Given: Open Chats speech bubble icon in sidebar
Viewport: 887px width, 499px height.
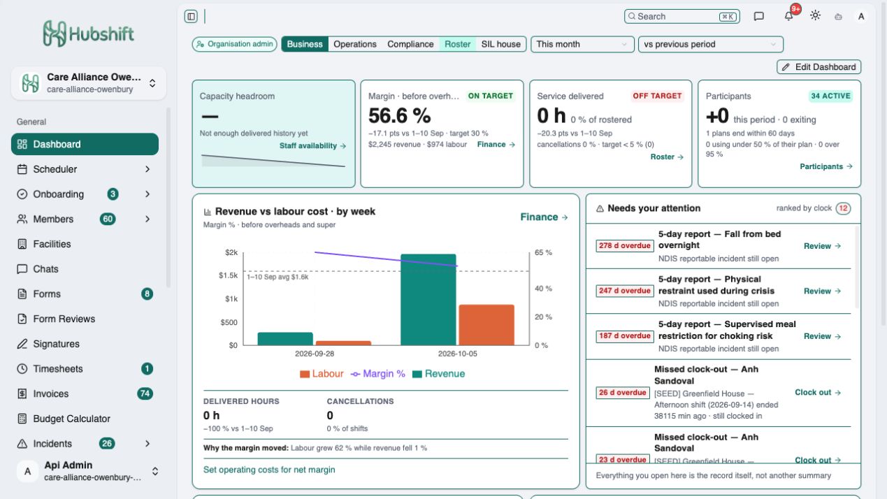Looking at the screenshot, I should (22, 269).
